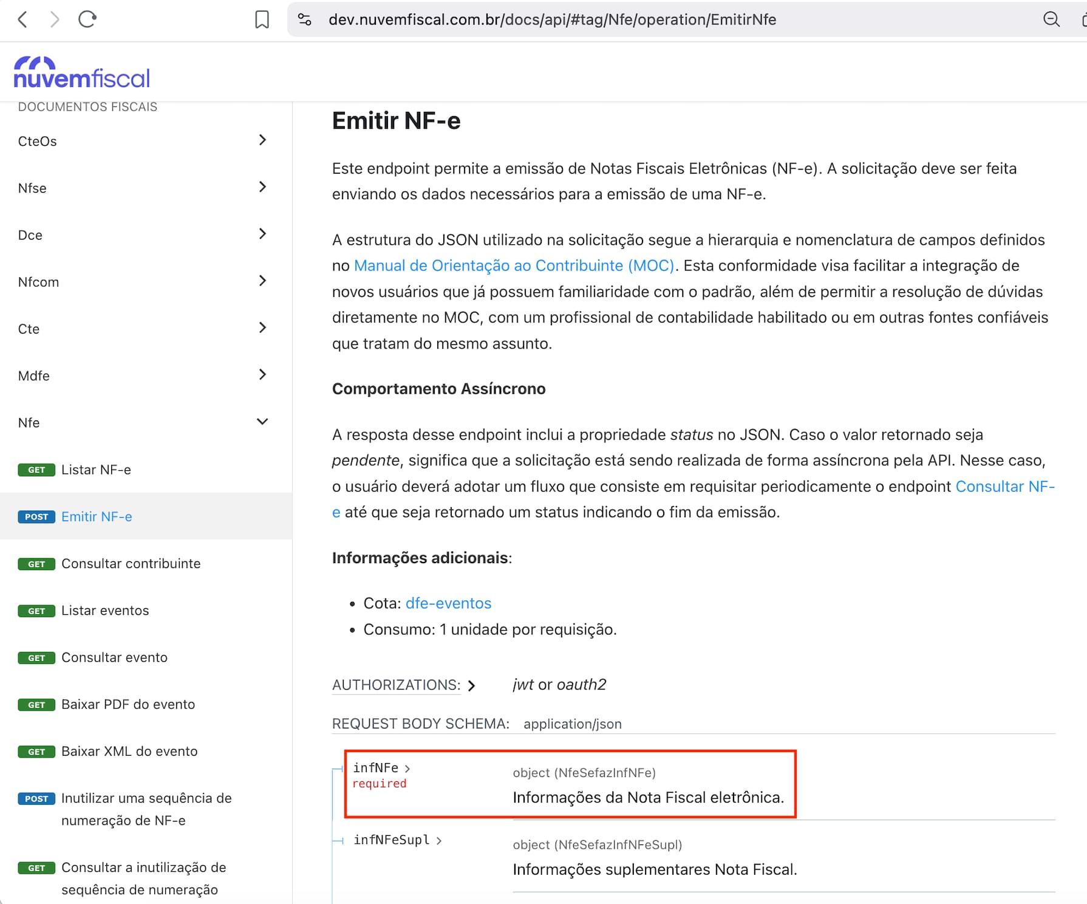
Task: Click the nuvemfiscal logo
Action: [81, 73]
